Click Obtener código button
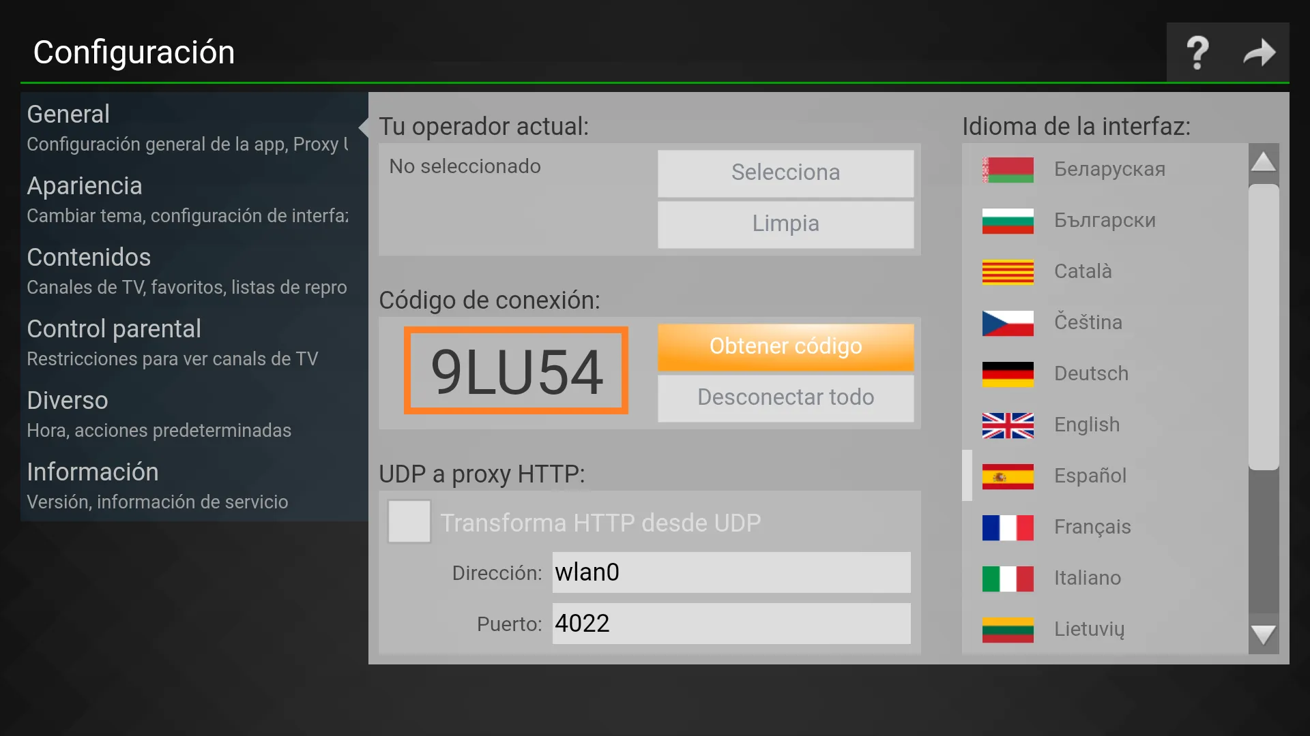1310x736 pixels. 785,346
